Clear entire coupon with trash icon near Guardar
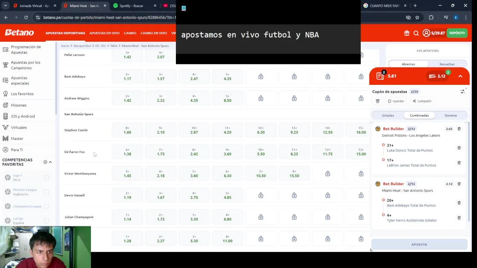This screenshot has width=477, height=268. [x=378, y=101]
